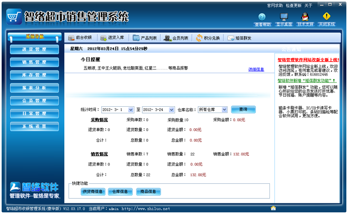The image size is (348, 214).
Task: Click the 当前用户 admin status text
Action: pos(103,209)
